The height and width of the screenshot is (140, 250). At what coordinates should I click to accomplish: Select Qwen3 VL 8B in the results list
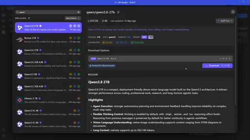click(x=48, y=124)
